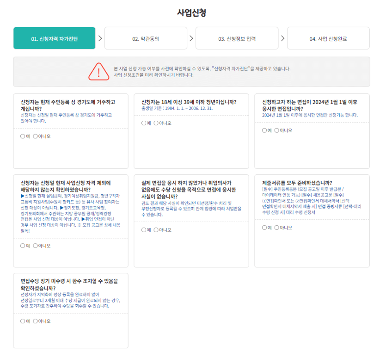Click the red warning exclamation icon
Image resolution: width=380 pixels, height=352 pixels.
click(x=98, y=72)
